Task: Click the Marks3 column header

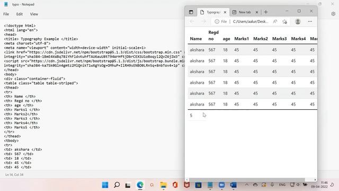Action: 279,39
